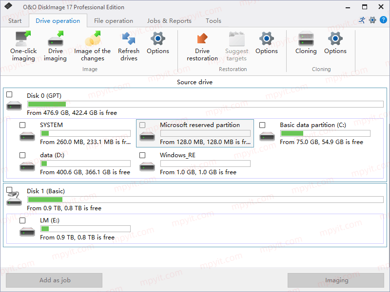Tick the Windows_RE partition checkbox
This screenshot has height=292, width=390.
click(142, 155)
